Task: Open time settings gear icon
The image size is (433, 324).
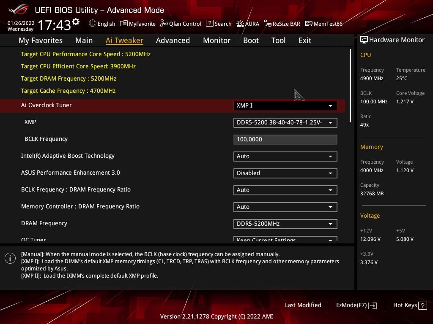Action: coord(76,22)
